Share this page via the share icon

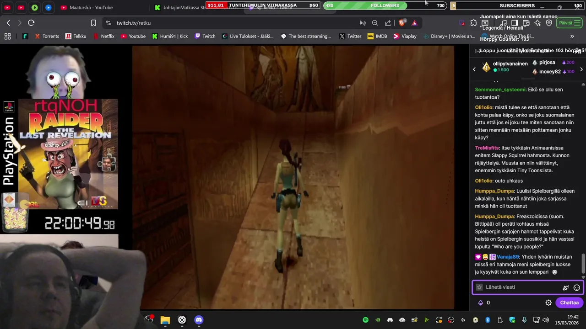[388, 23]
